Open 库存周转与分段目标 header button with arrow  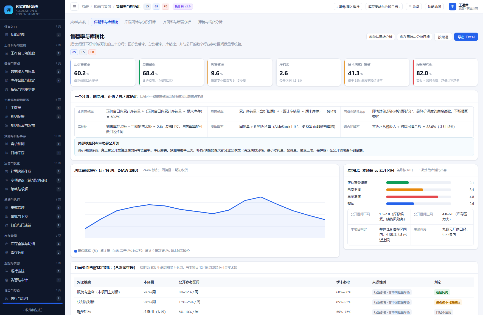(x=384, y=7)
